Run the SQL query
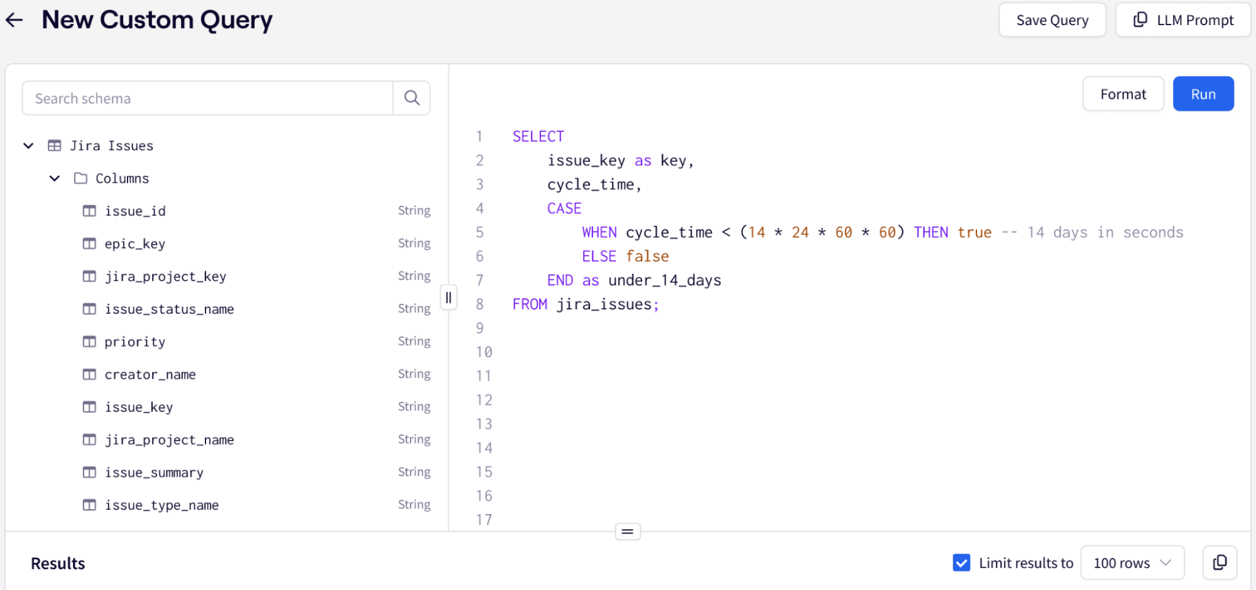The image size is (1256, 590). pyautogui.click(x=1203, y=94)
